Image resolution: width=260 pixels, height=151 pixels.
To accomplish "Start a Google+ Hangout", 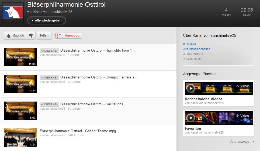I will pyautogui.click(x=69, y=35).
